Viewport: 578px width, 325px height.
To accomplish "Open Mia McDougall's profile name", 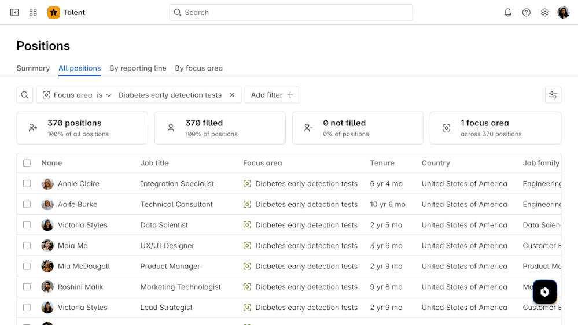I will click(x=84, y=266).
